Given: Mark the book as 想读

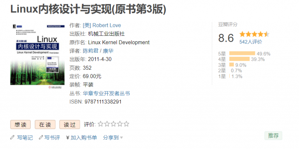Looking at the screenshot, I should point(20,124).
